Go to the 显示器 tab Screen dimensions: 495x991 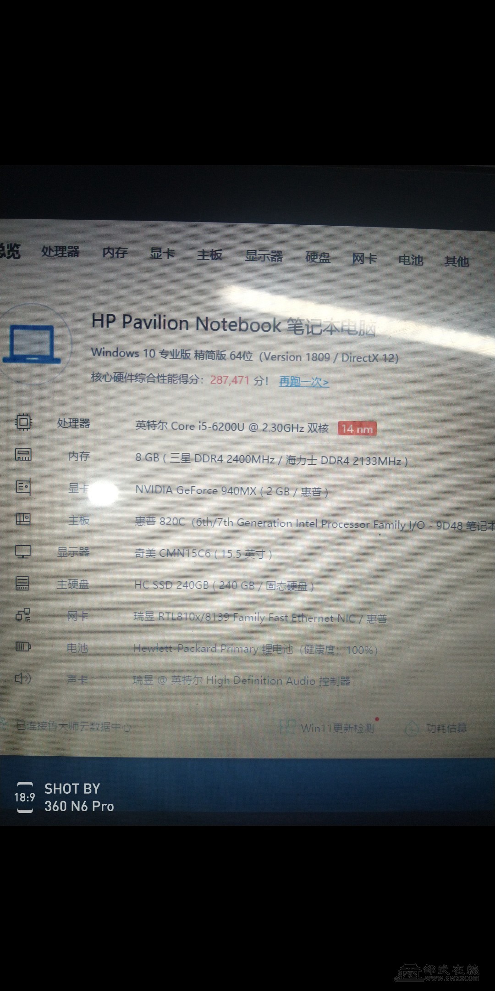coord(264,256)
